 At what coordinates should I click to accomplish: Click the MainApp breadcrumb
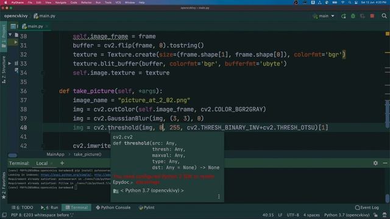pos(55,154)
